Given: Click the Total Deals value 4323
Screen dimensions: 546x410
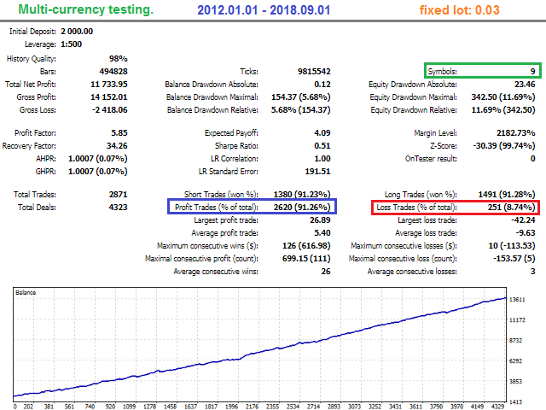Looking at the screenshot, I should pos(119,208).
